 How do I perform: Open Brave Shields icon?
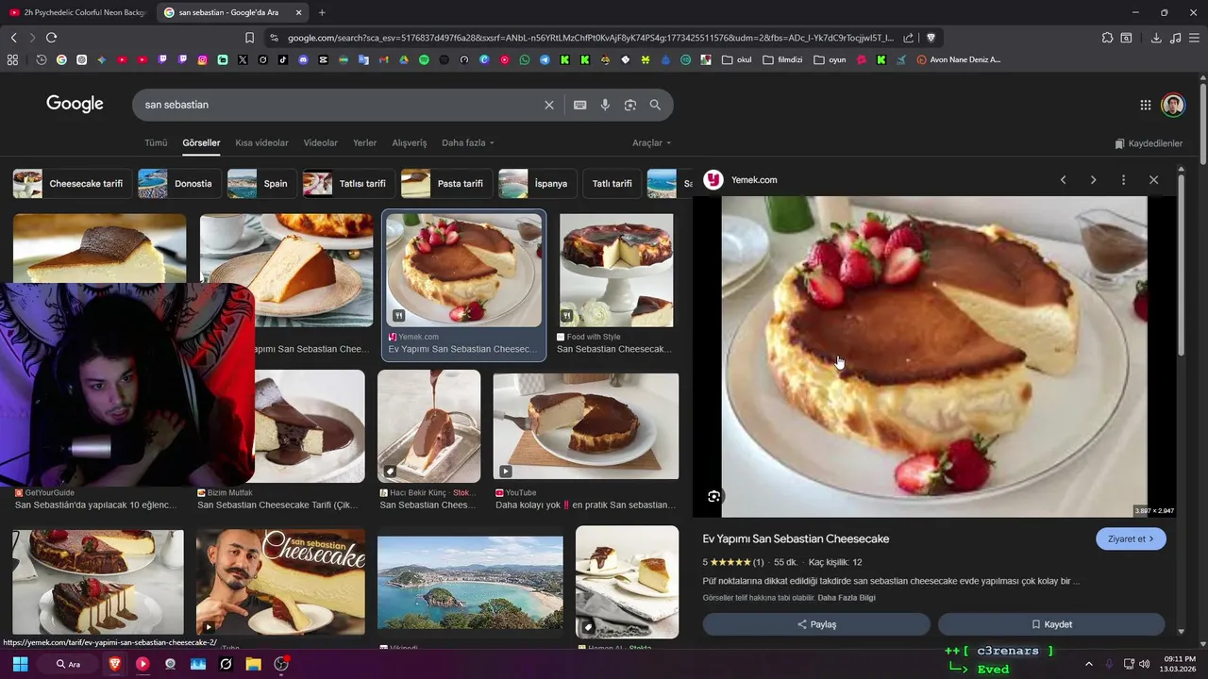(931, 38)
